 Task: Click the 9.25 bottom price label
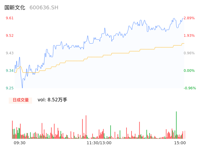(x=10, y=88)
